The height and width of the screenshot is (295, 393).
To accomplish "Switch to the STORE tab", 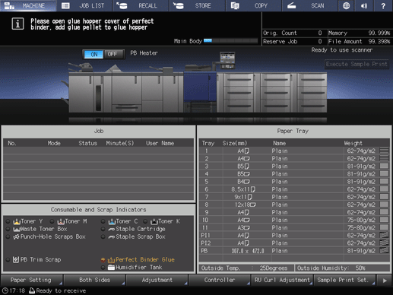I will coord(198,5).
